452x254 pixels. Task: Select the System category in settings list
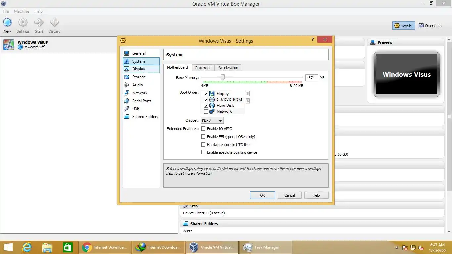click(x=141, y=61)
